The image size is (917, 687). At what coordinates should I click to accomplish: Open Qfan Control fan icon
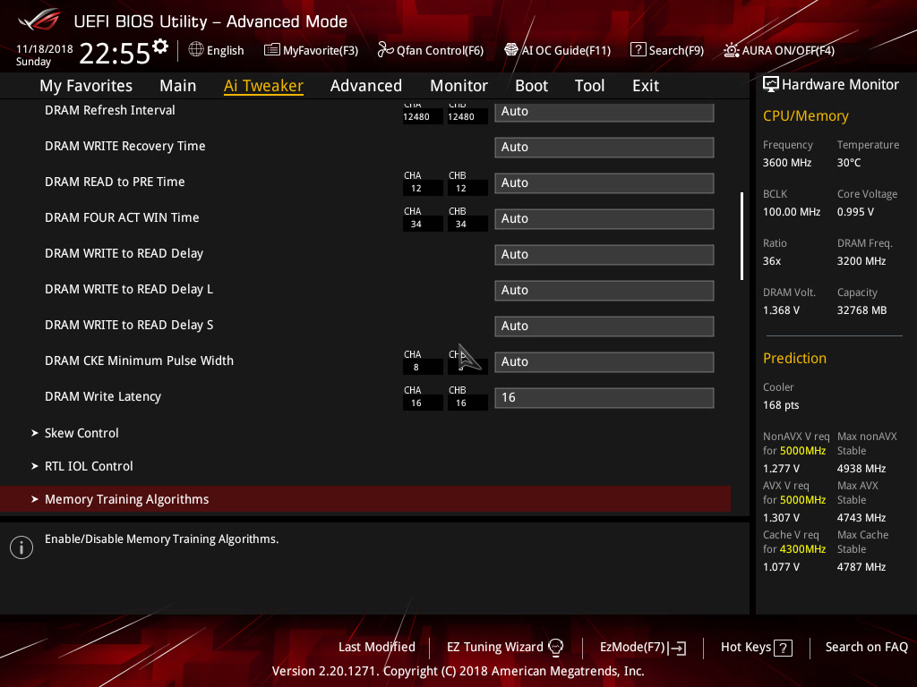pos(385,50)
